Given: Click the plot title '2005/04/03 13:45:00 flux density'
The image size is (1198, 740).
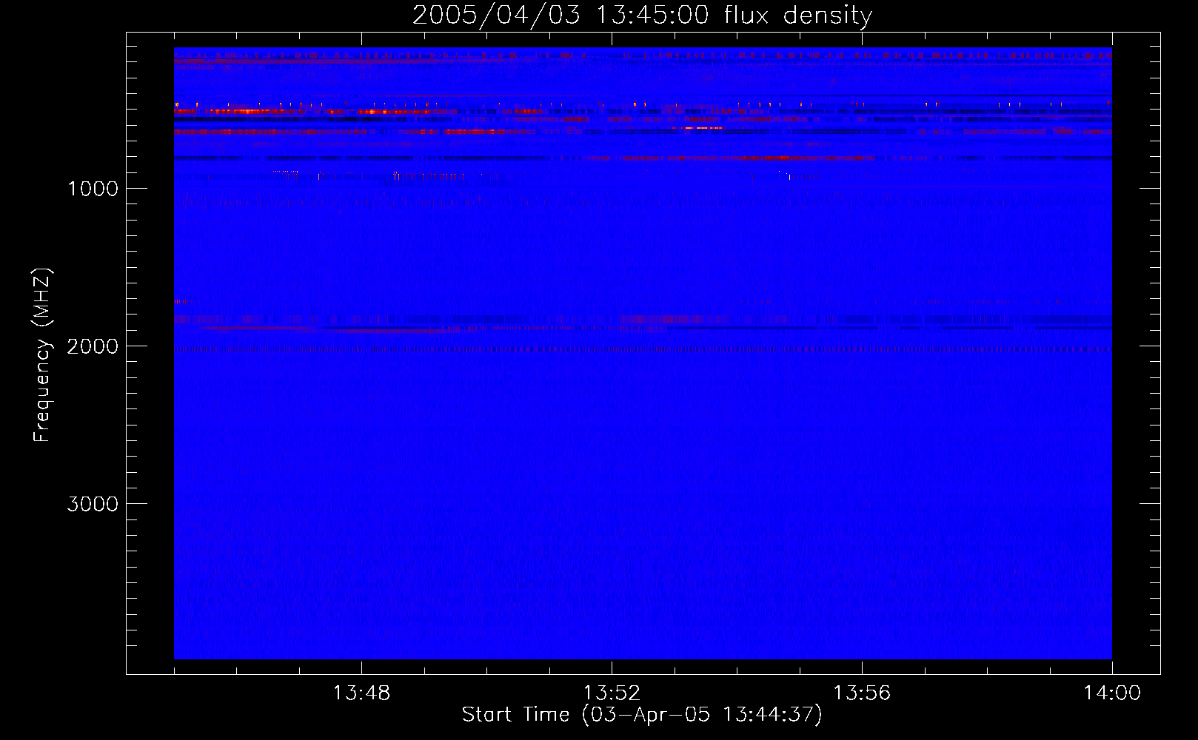Looking at the screenshot, I should click(642, 15).
